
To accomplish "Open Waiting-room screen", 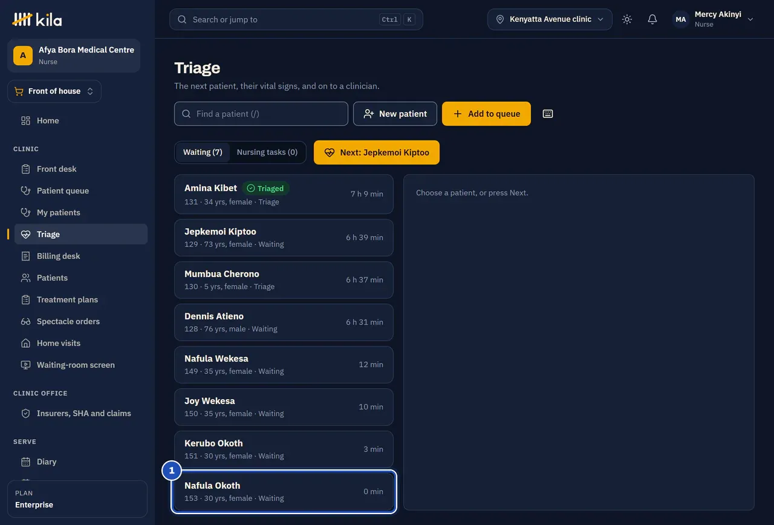I will click(81, 365).
